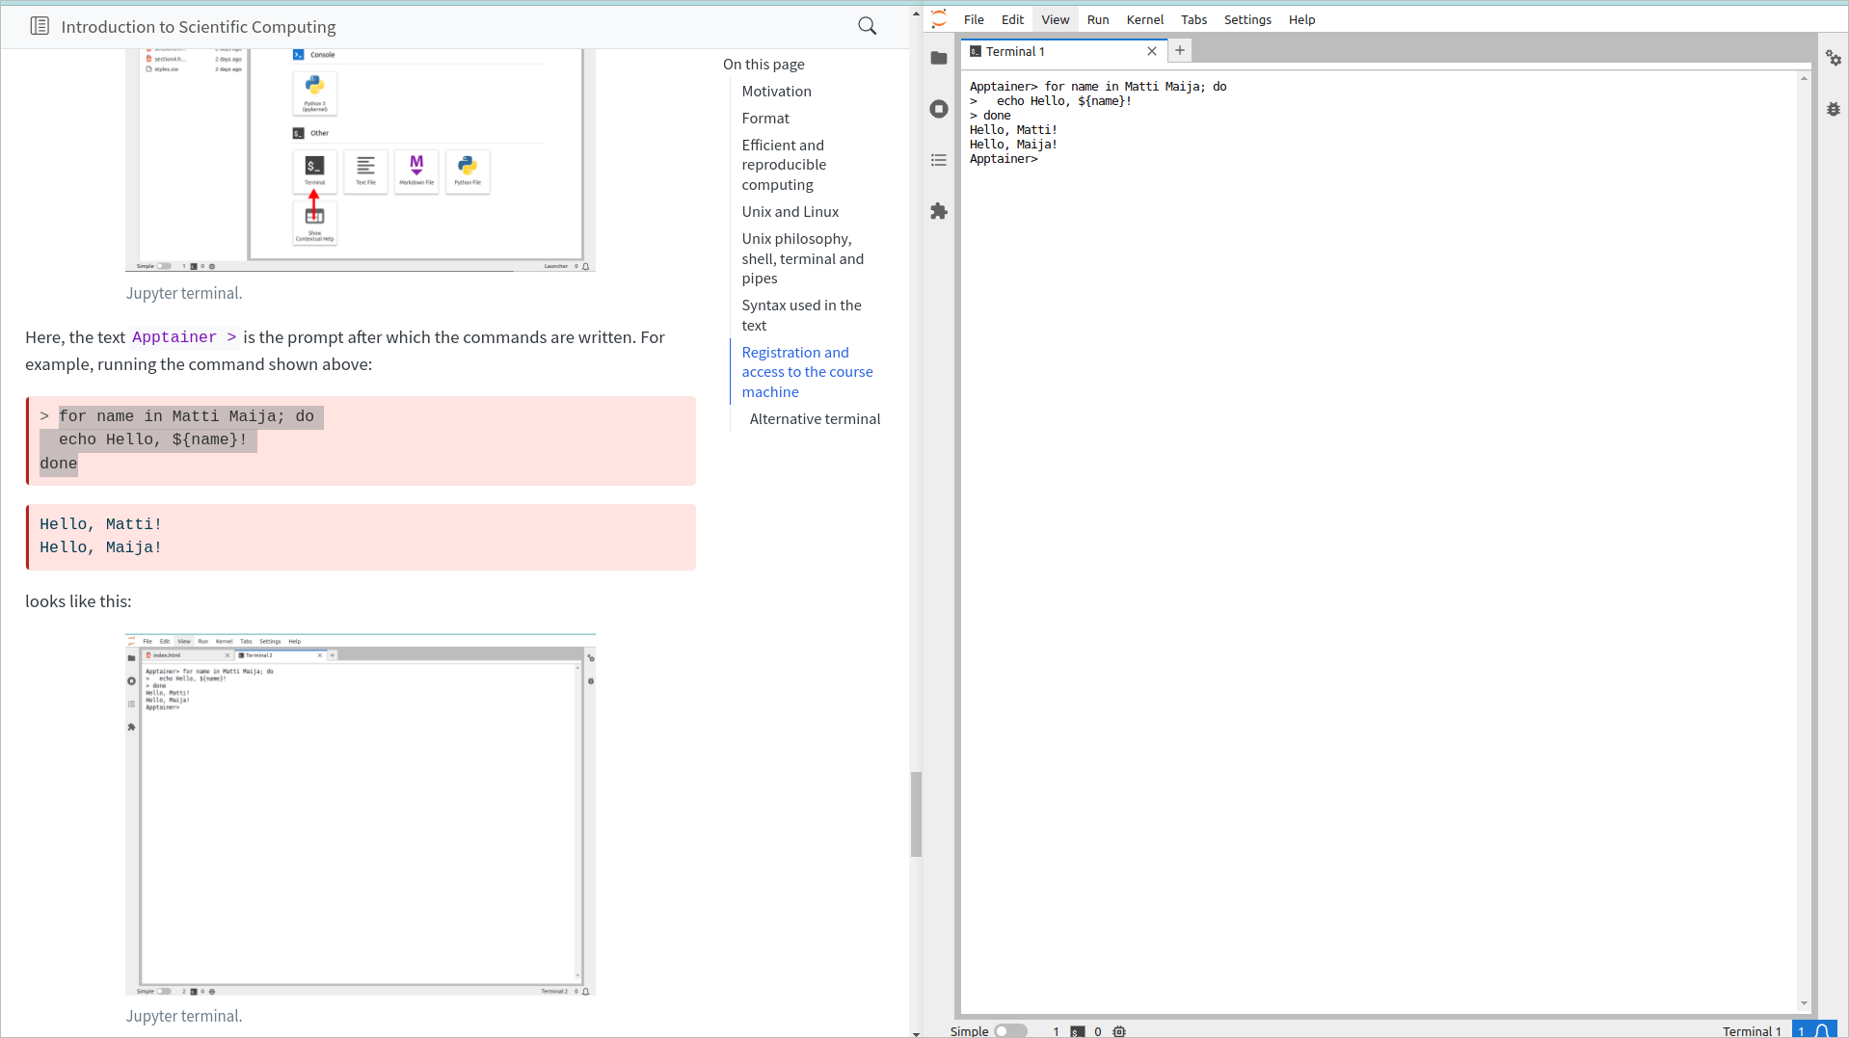Screen dimensions: 1849x1038
Task: Click the terminal scrollbar up arrow
Action: (1804, 78)
